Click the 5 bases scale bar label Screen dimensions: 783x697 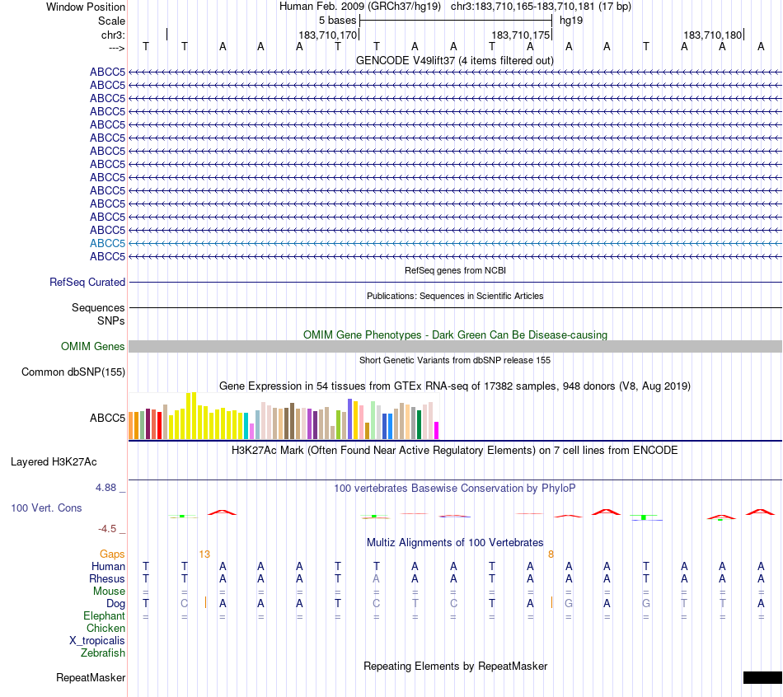coord(338,21)
